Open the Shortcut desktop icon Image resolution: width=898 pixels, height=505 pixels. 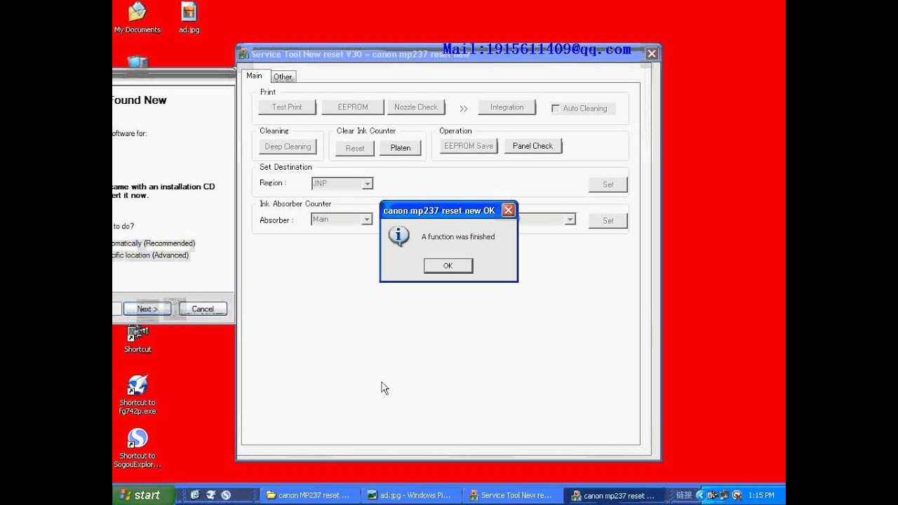pos(138,338)
